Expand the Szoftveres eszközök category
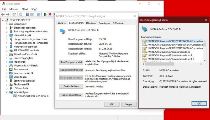 [7, 81]
